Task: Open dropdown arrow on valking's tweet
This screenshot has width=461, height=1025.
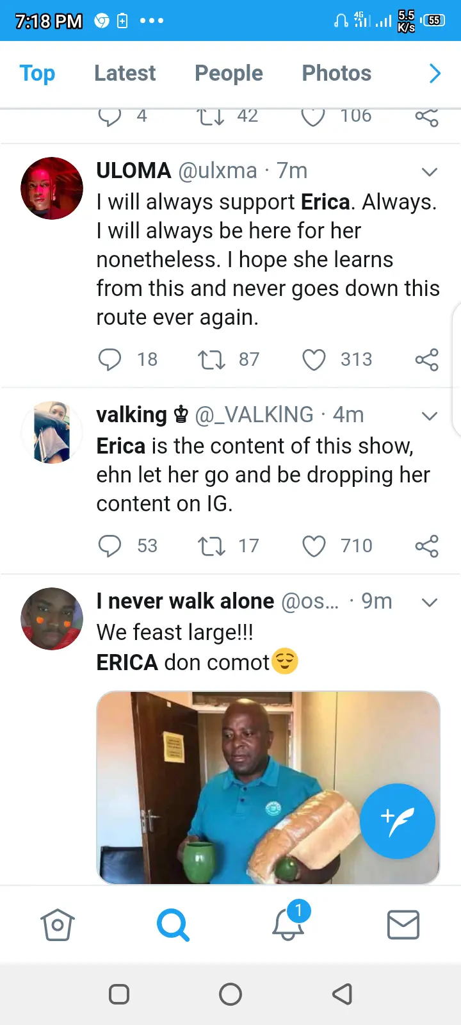Action: (x=430, y=416)
